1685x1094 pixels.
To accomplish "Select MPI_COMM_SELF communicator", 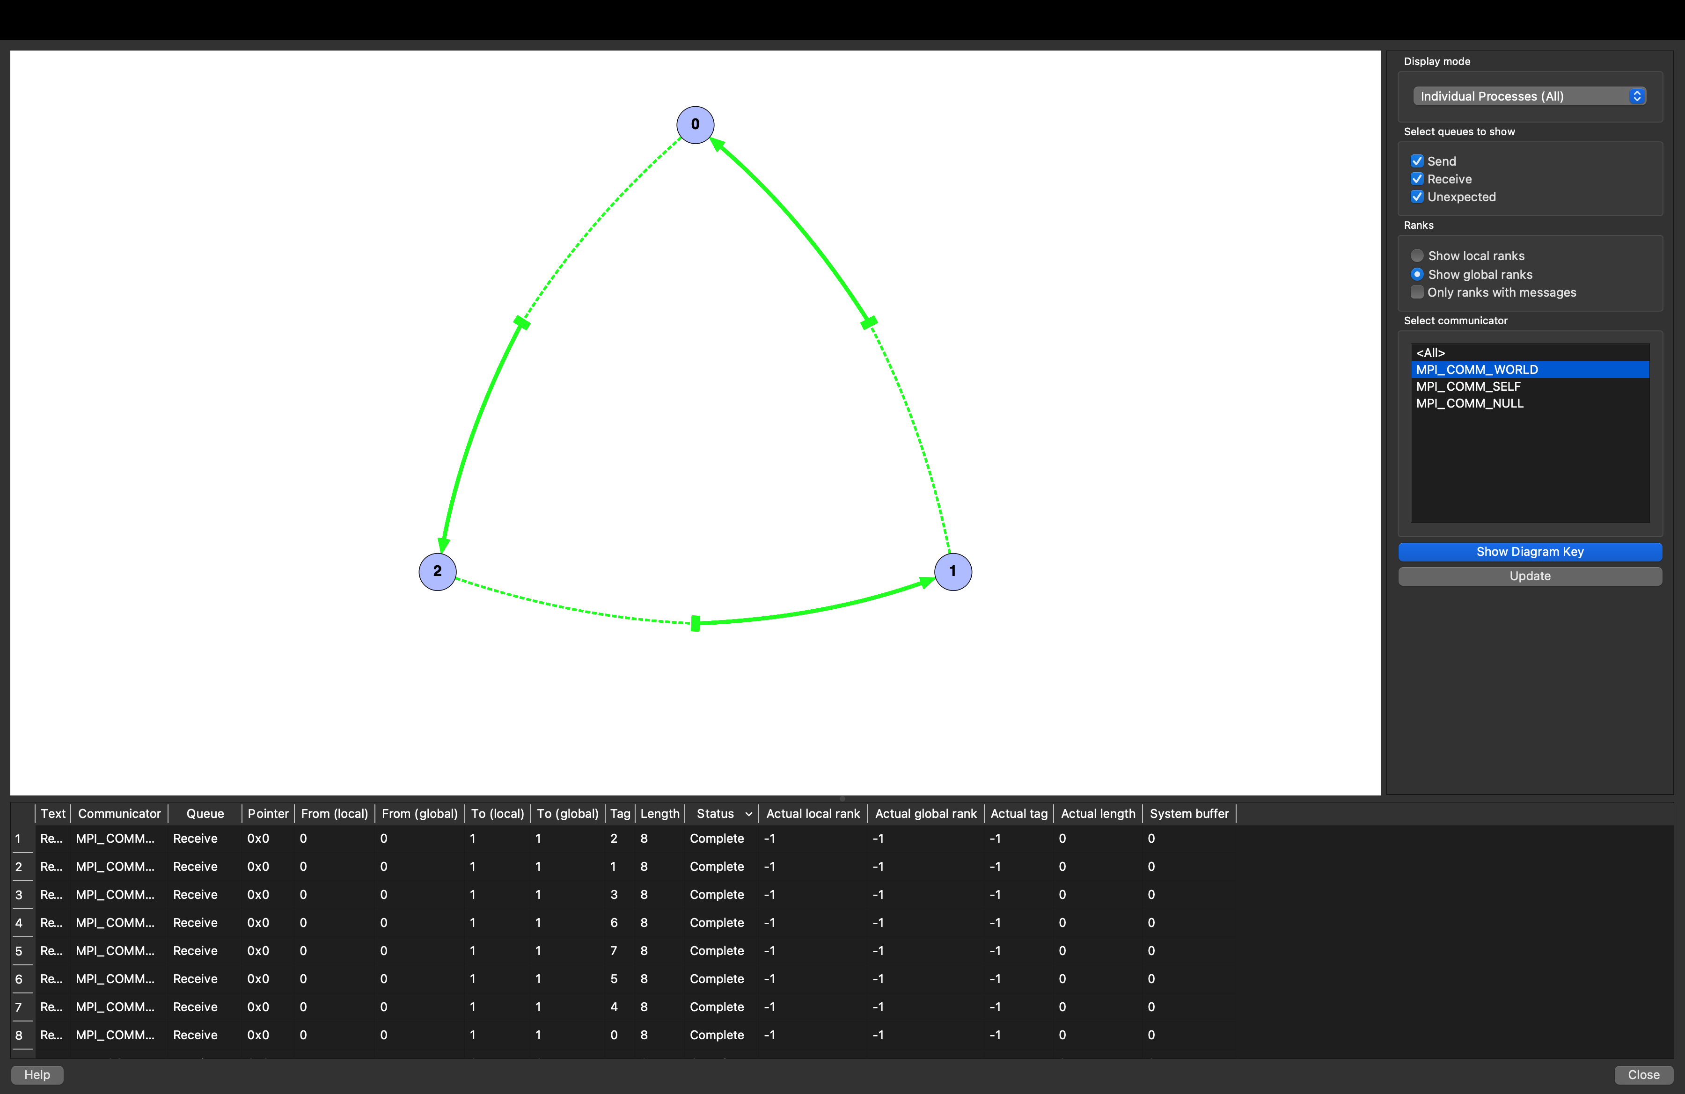I will 1468,387.
